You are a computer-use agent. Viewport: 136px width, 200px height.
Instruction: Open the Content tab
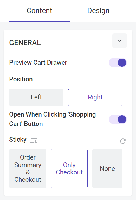(39, 11)
